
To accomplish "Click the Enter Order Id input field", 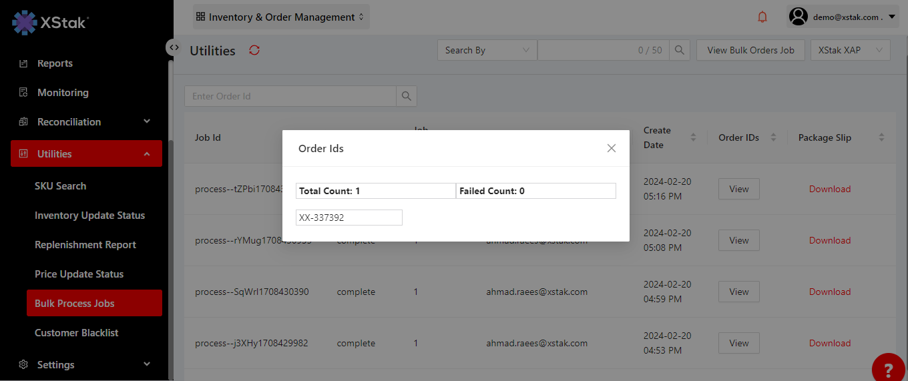I will pos(290,96).
